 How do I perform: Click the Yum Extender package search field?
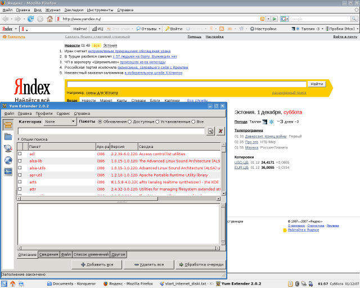[x=111, y=131]
